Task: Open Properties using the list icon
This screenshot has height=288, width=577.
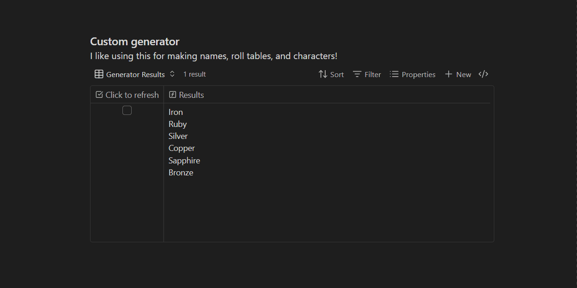Action: coord(394,74)
